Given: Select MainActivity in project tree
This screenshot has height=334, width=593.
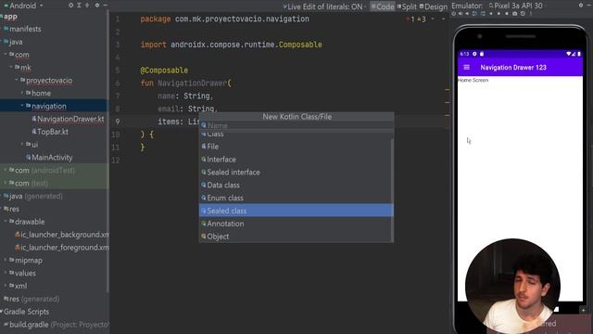Looking at the screenshot, I should point(49,158).
